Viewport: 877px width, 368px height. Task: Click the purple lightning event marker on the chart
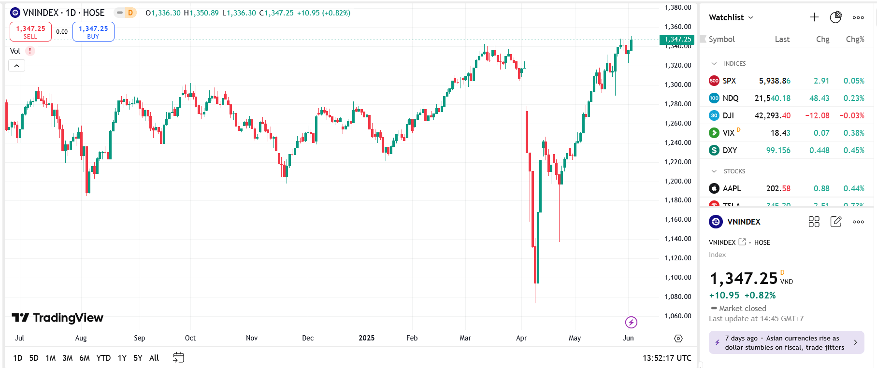coord(631,322)
